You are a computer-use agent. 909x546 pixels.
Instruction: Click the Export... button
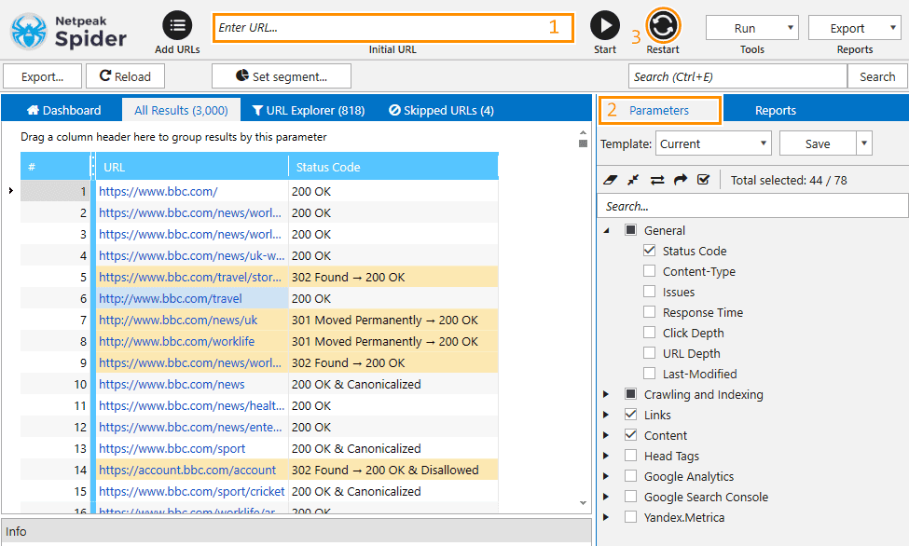click(x=42, y=76)
